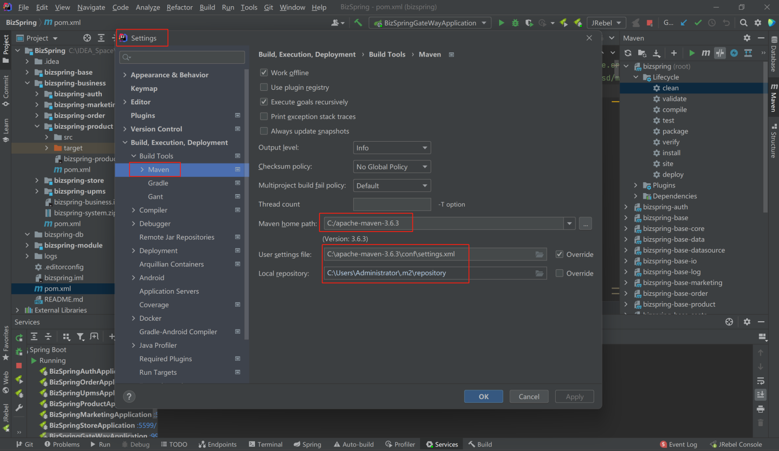Expand Appearance & Behavior settings section
779x451 pixels.
[125, 75]
